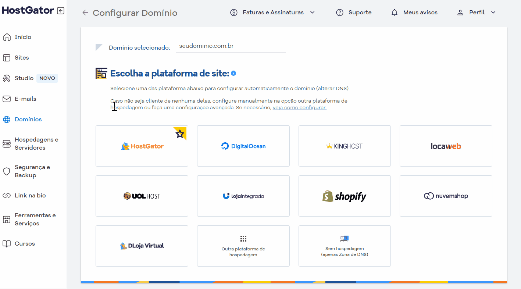Image resolution: width=521 pixels, height=289 pixels.
Task: Click the Sem hospedagem DNS zone icon
Action: point(345,239)
